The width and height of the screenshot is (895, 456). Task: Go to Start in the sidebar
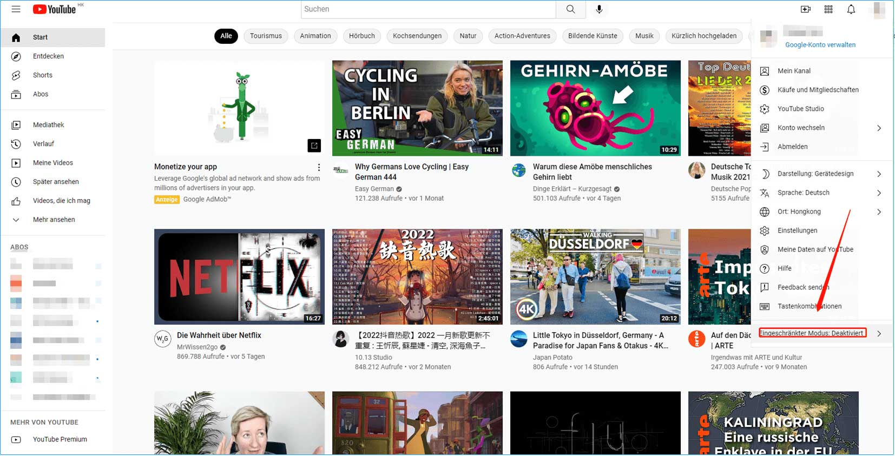(x=53, y=37)
